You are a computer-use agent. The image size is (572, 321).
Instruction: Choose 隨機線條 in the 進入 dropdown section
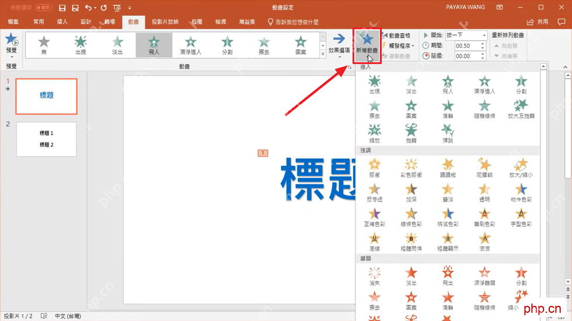(484, 109)
